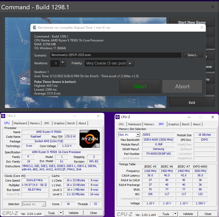219x217 pixels.
Task: Switch to SPD tab in left CPU-Z
Action: (47, 123)
